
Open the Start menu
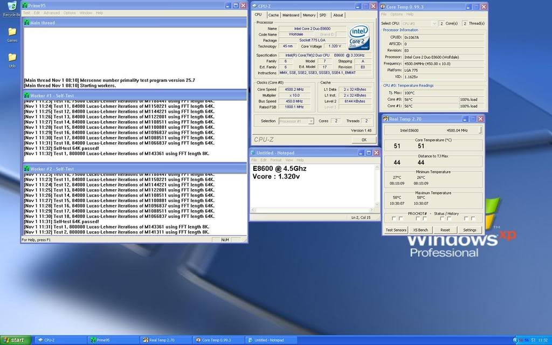[16, 340]
